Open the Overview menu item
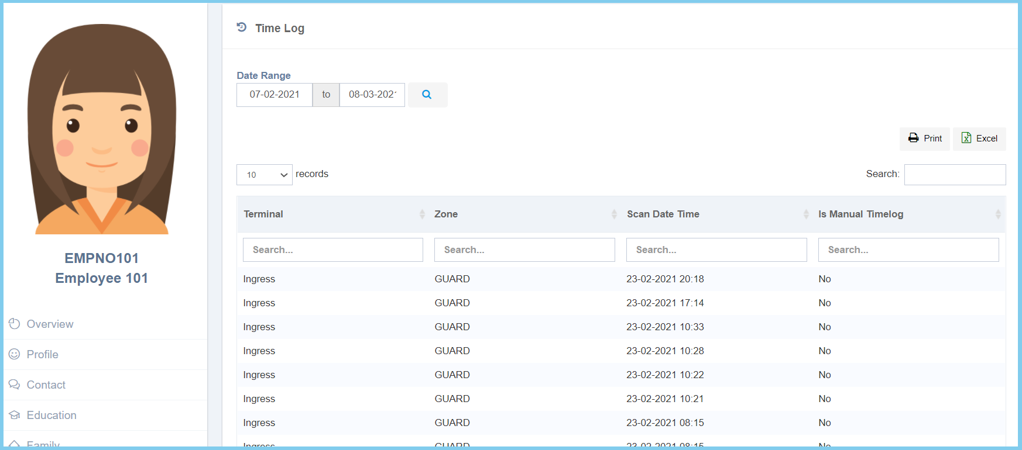The image size is (1022, 450). tap(50, 324)
